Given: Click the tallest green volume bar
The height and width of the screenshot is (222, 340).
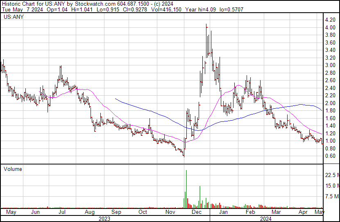Looking at the screenshot, I should tap(186, 188).
